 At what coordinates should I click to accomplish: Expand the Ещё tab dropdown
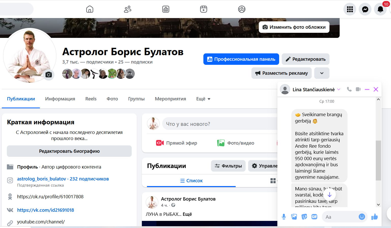[203, 99]
